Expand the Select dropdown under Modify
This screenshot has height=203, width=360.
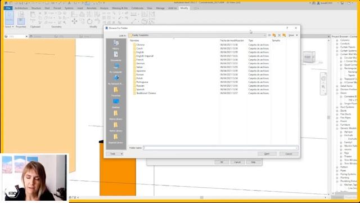[x=9, y=27]
